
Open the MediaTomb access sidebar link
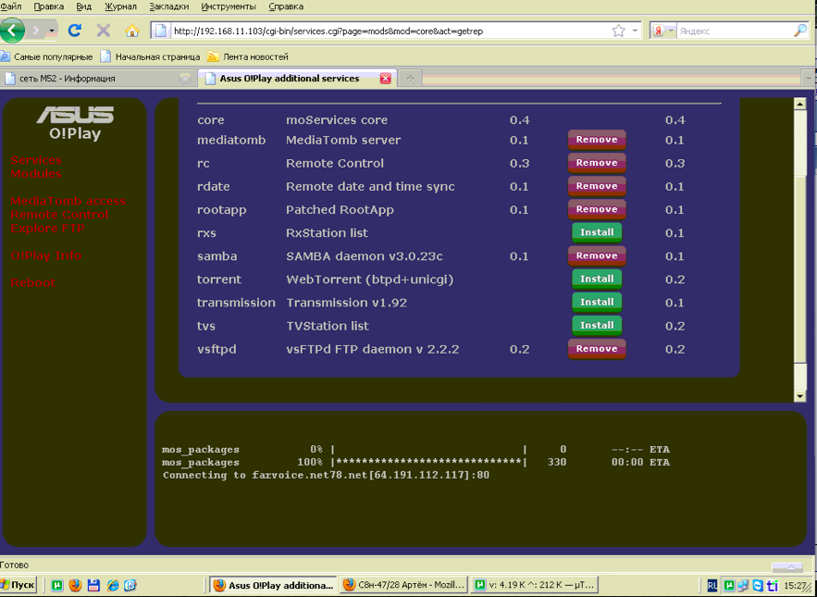[x=68, y=201]
